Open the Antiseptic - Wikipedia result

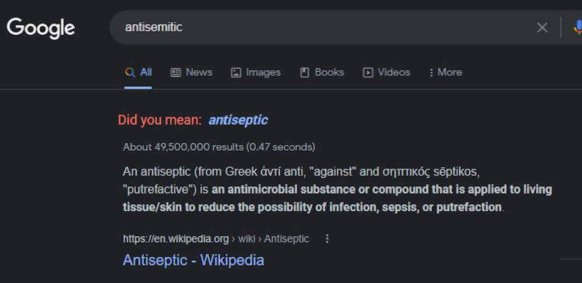(x=193, y=260)
